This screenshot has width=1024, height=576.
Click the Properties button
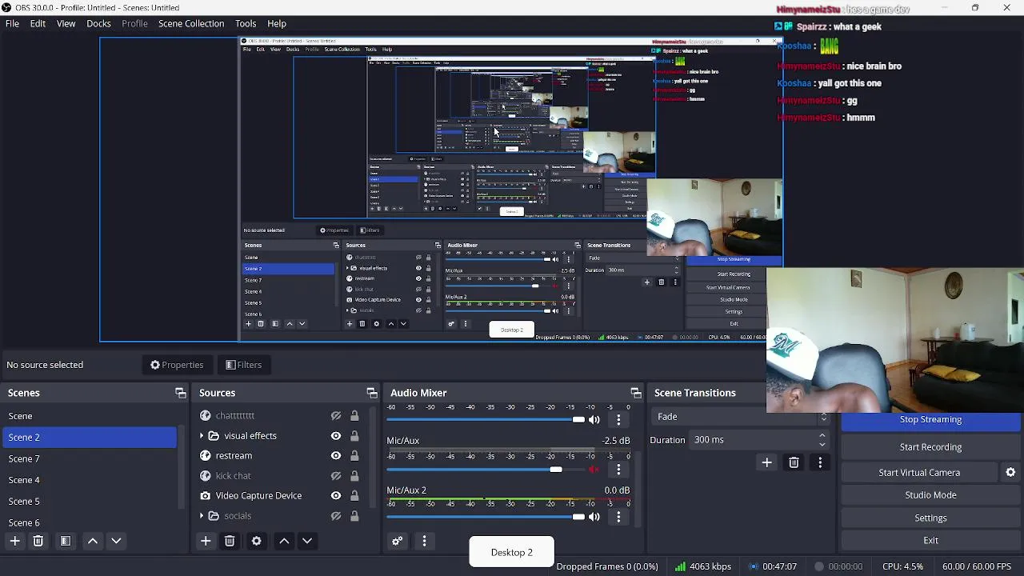177,365
